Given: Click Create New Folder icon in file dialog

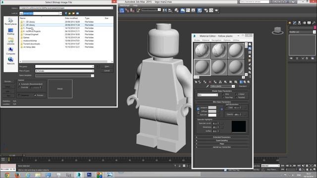Looking at the screenshot, I should [x=74, y=13].
